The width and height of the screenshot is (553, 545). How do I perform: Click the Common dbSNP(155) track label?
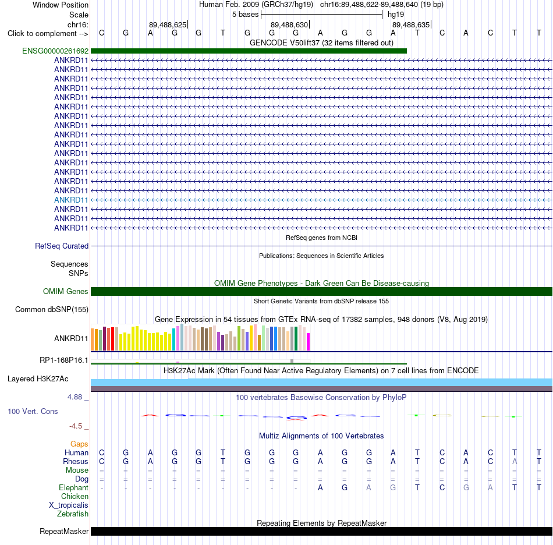[x=52, y=309]
